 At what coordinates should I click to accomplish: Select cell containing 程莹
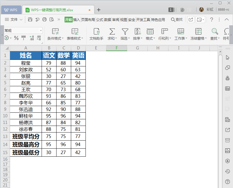pos(26,63)
